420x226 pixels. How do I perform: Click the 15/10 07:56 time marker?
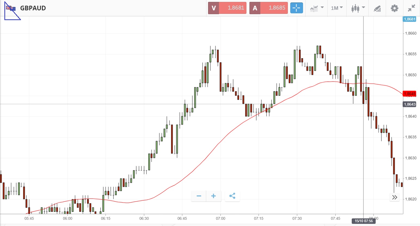tap(364, 221)
